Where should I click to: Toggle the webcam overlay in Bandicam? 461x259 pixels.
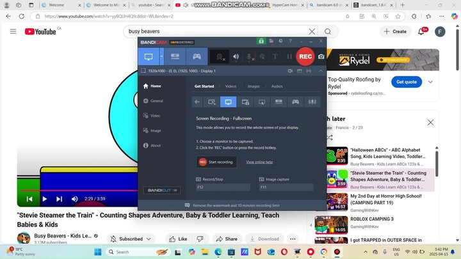pos(220,56)
